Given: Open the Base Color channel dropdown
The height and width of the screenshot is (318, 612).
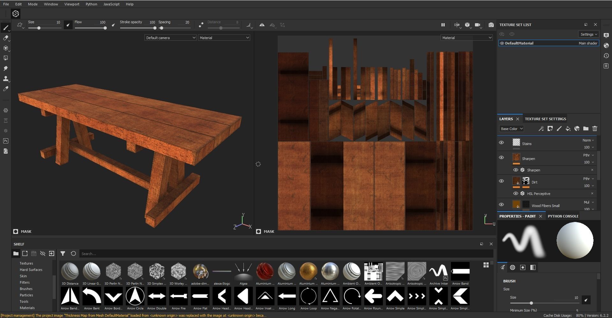Looking at the screenshot, I should click(x=512, y=129).
